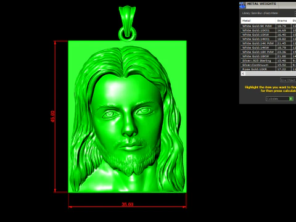
Task: Click the Grams column header
Action: coord(283,20)
